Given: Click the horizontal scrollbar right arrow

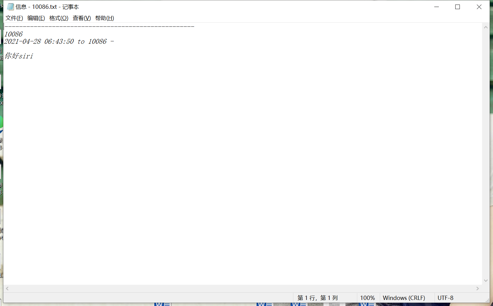Looking at the screenshot, I should click(478, 288).
